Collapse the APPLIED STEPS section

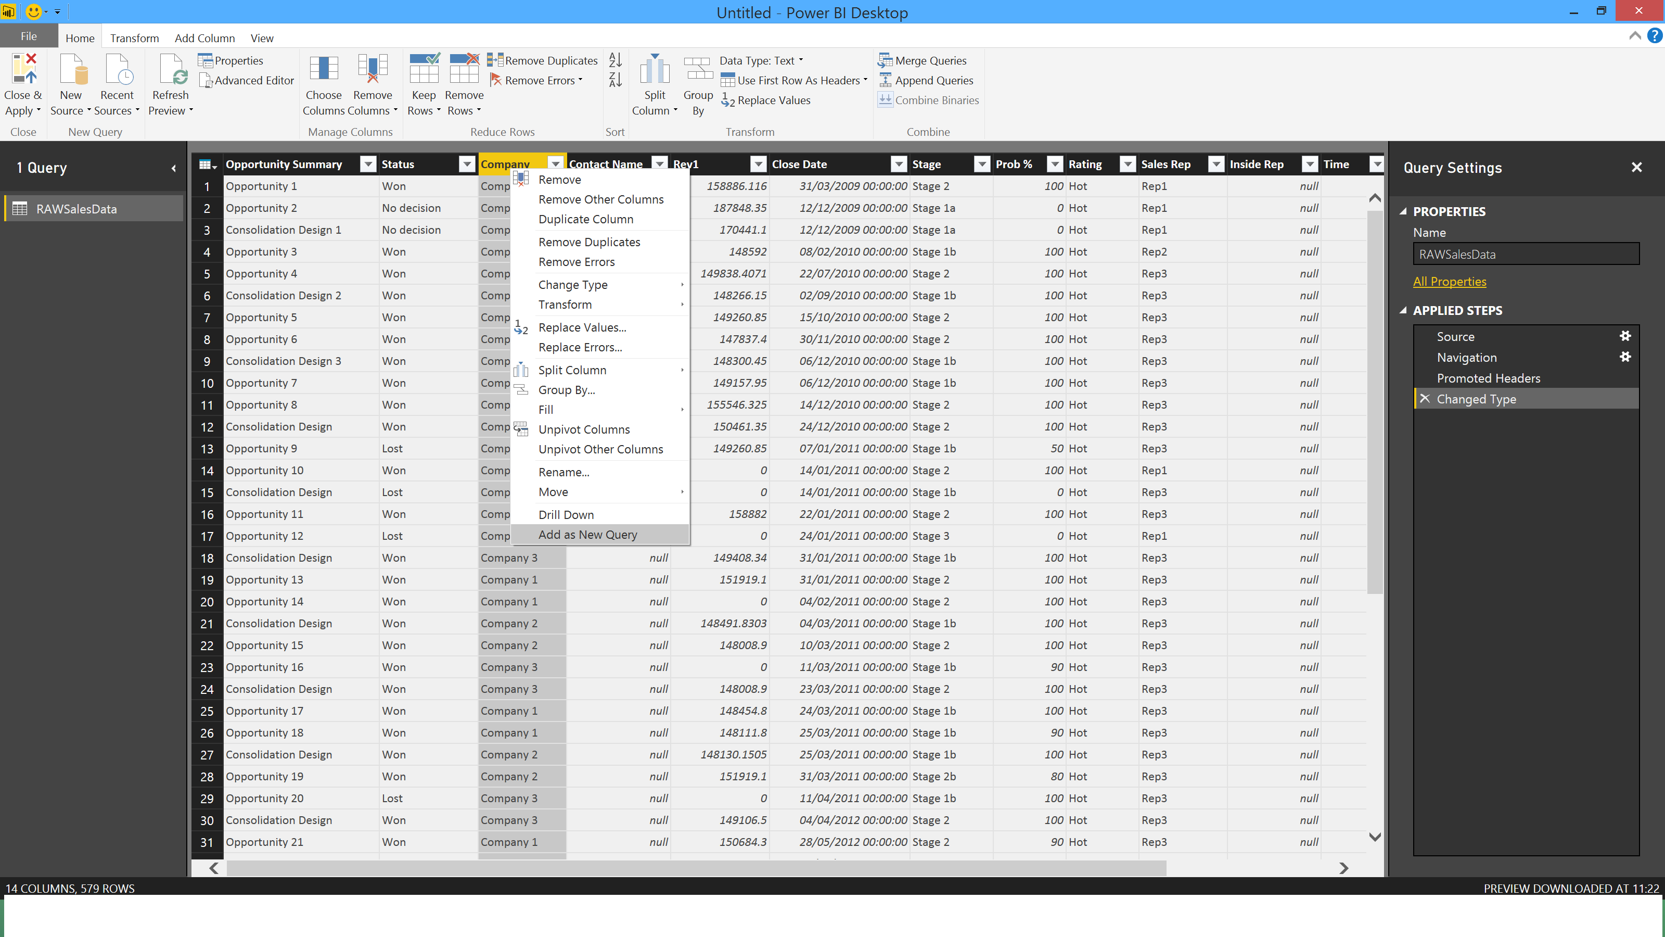coord(1403,310)
